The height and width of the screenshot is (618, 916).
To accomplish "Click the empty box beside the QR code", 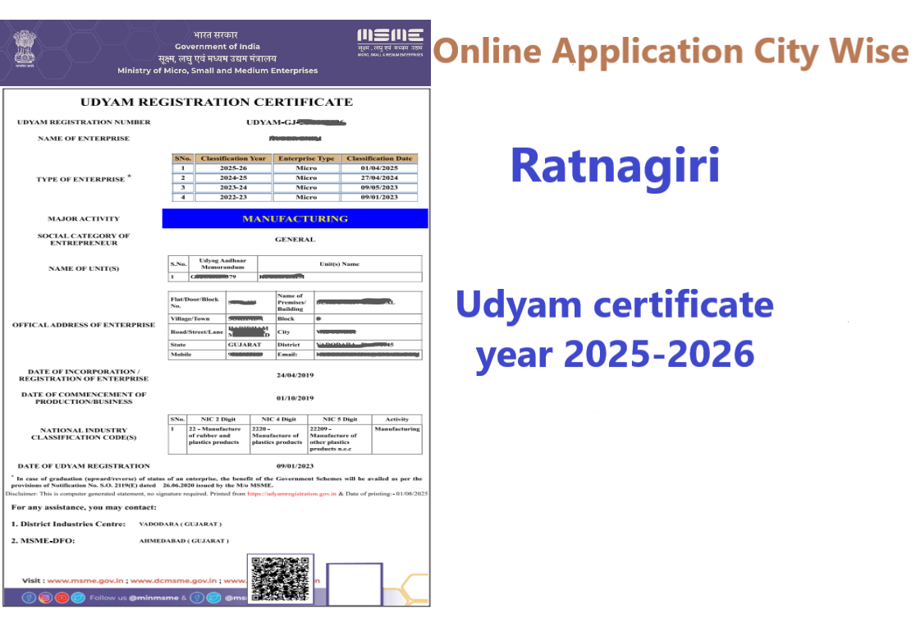I will click(x=355, y=584).
